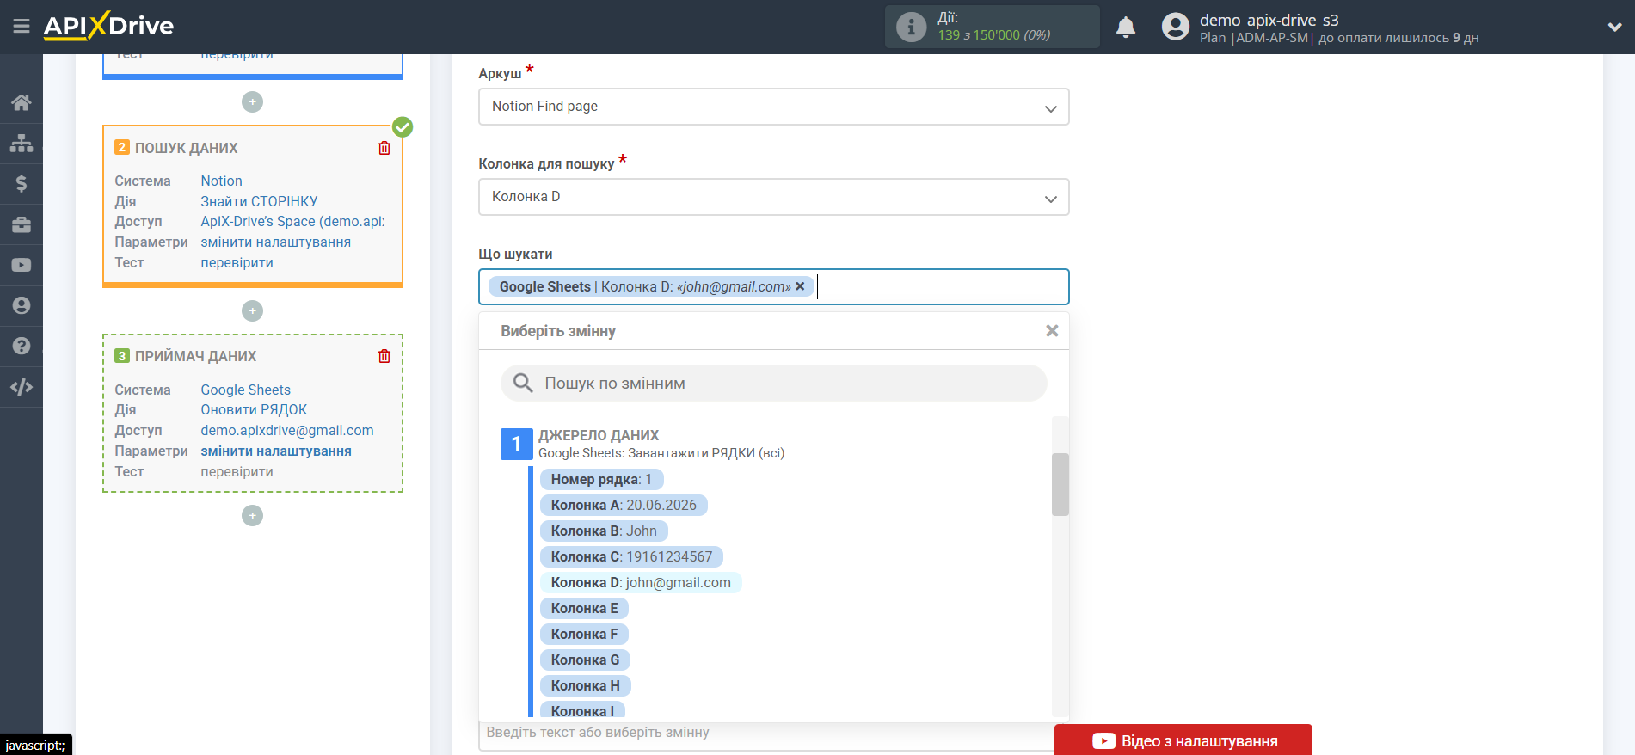Go to home icon in sidebar
Image resolution: width=1635 pixels, height=755 pixels.
[22, 102]
